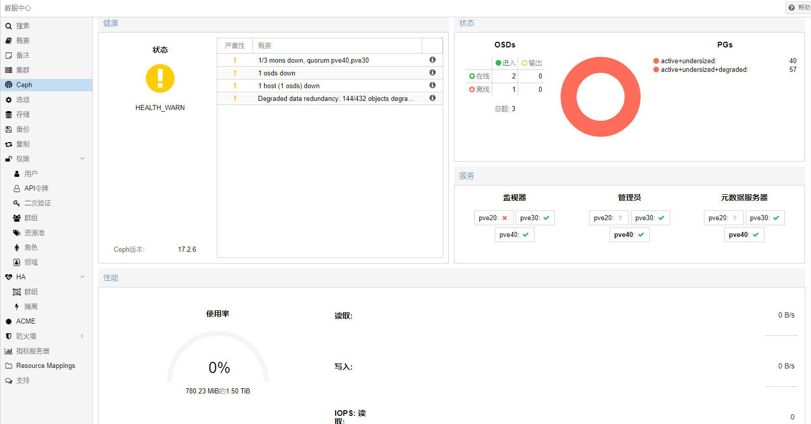Click the search magnifier icon in sidebar
The height and width of the screenshot is (424, 811).
pyautogui.click(x=9, y=26)
